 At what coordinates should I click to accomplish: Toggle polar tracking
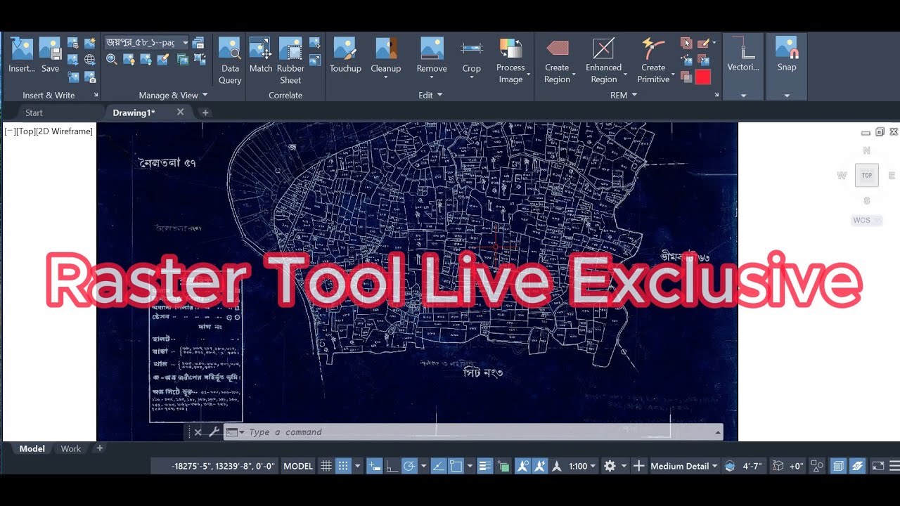click(409, 466)
